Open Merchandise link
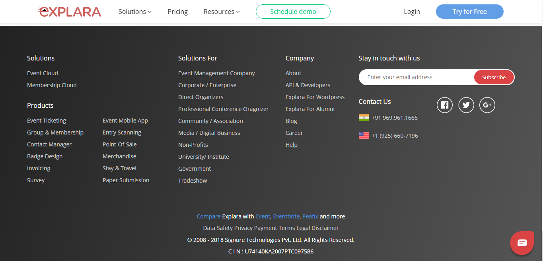543x261 pixels. [x=119, y=156]
